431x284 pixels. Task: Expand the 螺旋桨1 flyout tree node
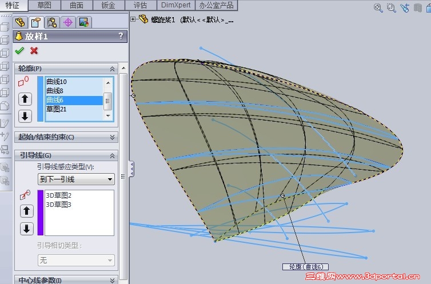click(x=133, y=19)
